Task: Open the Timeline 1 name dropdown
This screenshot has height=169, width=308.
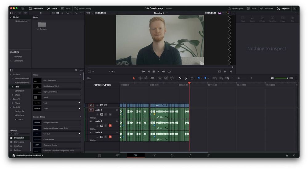Action: pyautogui.click(x=161, y=13)
